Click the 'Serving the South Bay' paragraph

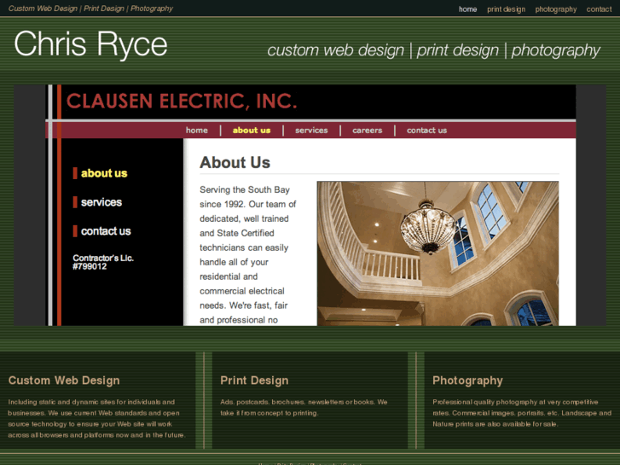coord(248,255)
